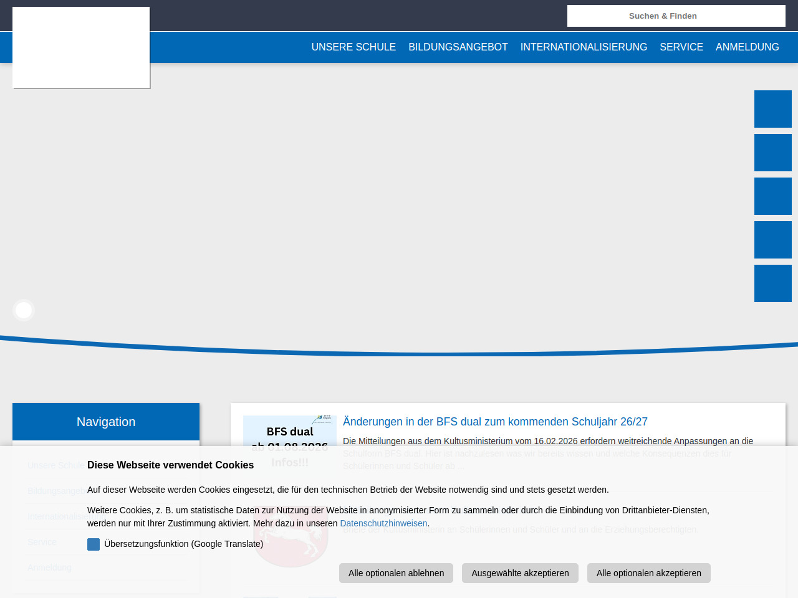The image size is (798, 598).
Task: Focus the Suchen & Finden search field
Action: [676, 16]
